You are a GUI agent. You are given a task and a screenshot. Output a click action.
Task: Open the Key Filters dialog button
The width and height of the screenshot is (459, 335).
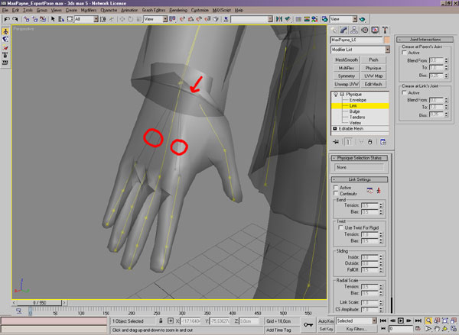coord(356,329)
